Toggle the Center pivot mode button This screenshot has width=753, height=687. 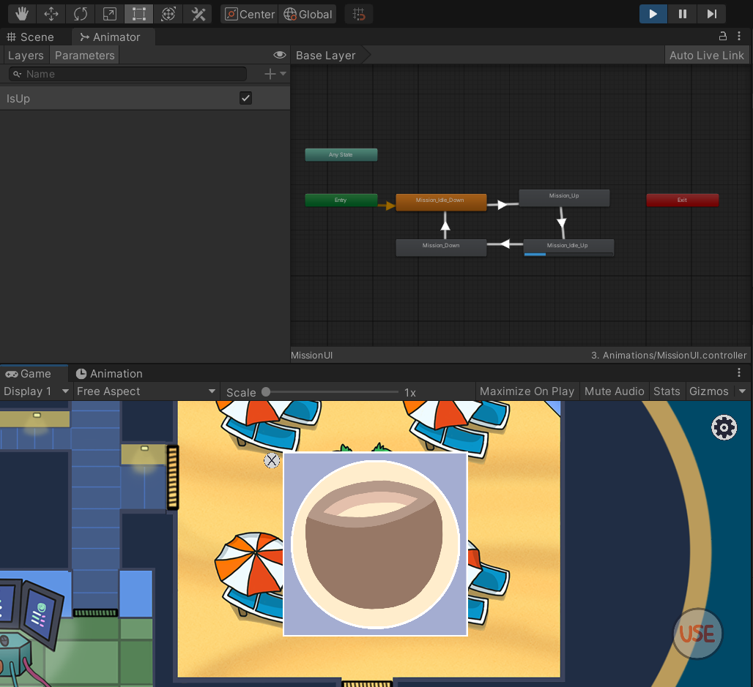(x=250, y=15)
